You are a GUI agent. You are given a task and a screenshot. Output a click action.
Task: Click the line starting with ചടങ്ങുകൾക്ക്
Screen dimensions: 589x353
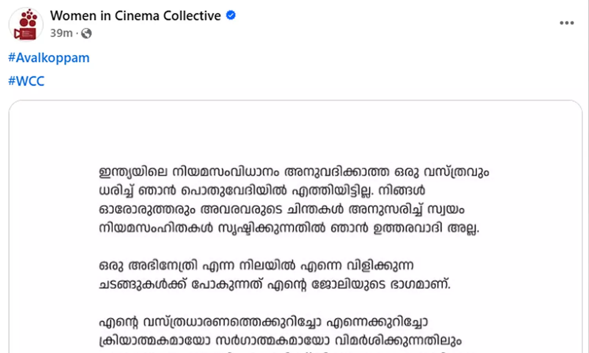[x=274, y=284]
